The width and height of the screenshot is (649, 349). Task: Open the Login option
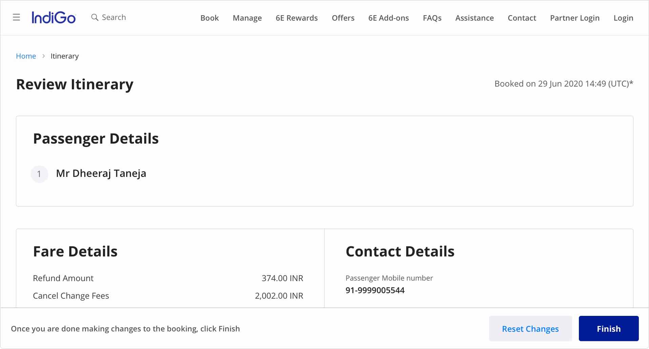coord(623,18)
